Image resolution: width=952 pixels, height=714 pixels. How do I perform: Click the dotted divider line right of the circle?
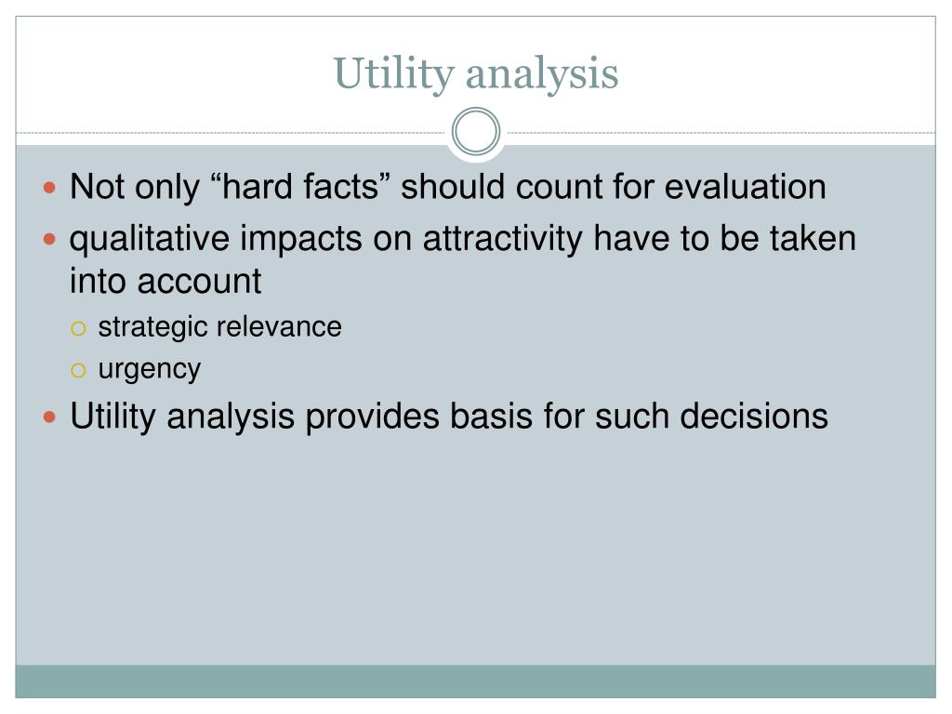pos(721,132)
